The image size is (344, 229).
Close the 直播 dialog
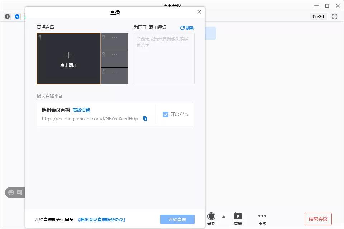pos(199,11)
